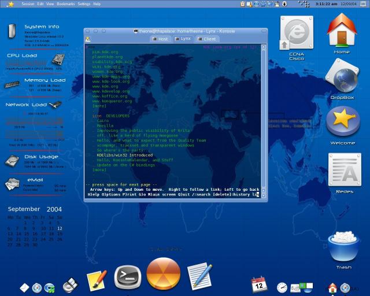Click the '2004' year in calendar
The image size is (370, 296).
[x=54, y=209]
